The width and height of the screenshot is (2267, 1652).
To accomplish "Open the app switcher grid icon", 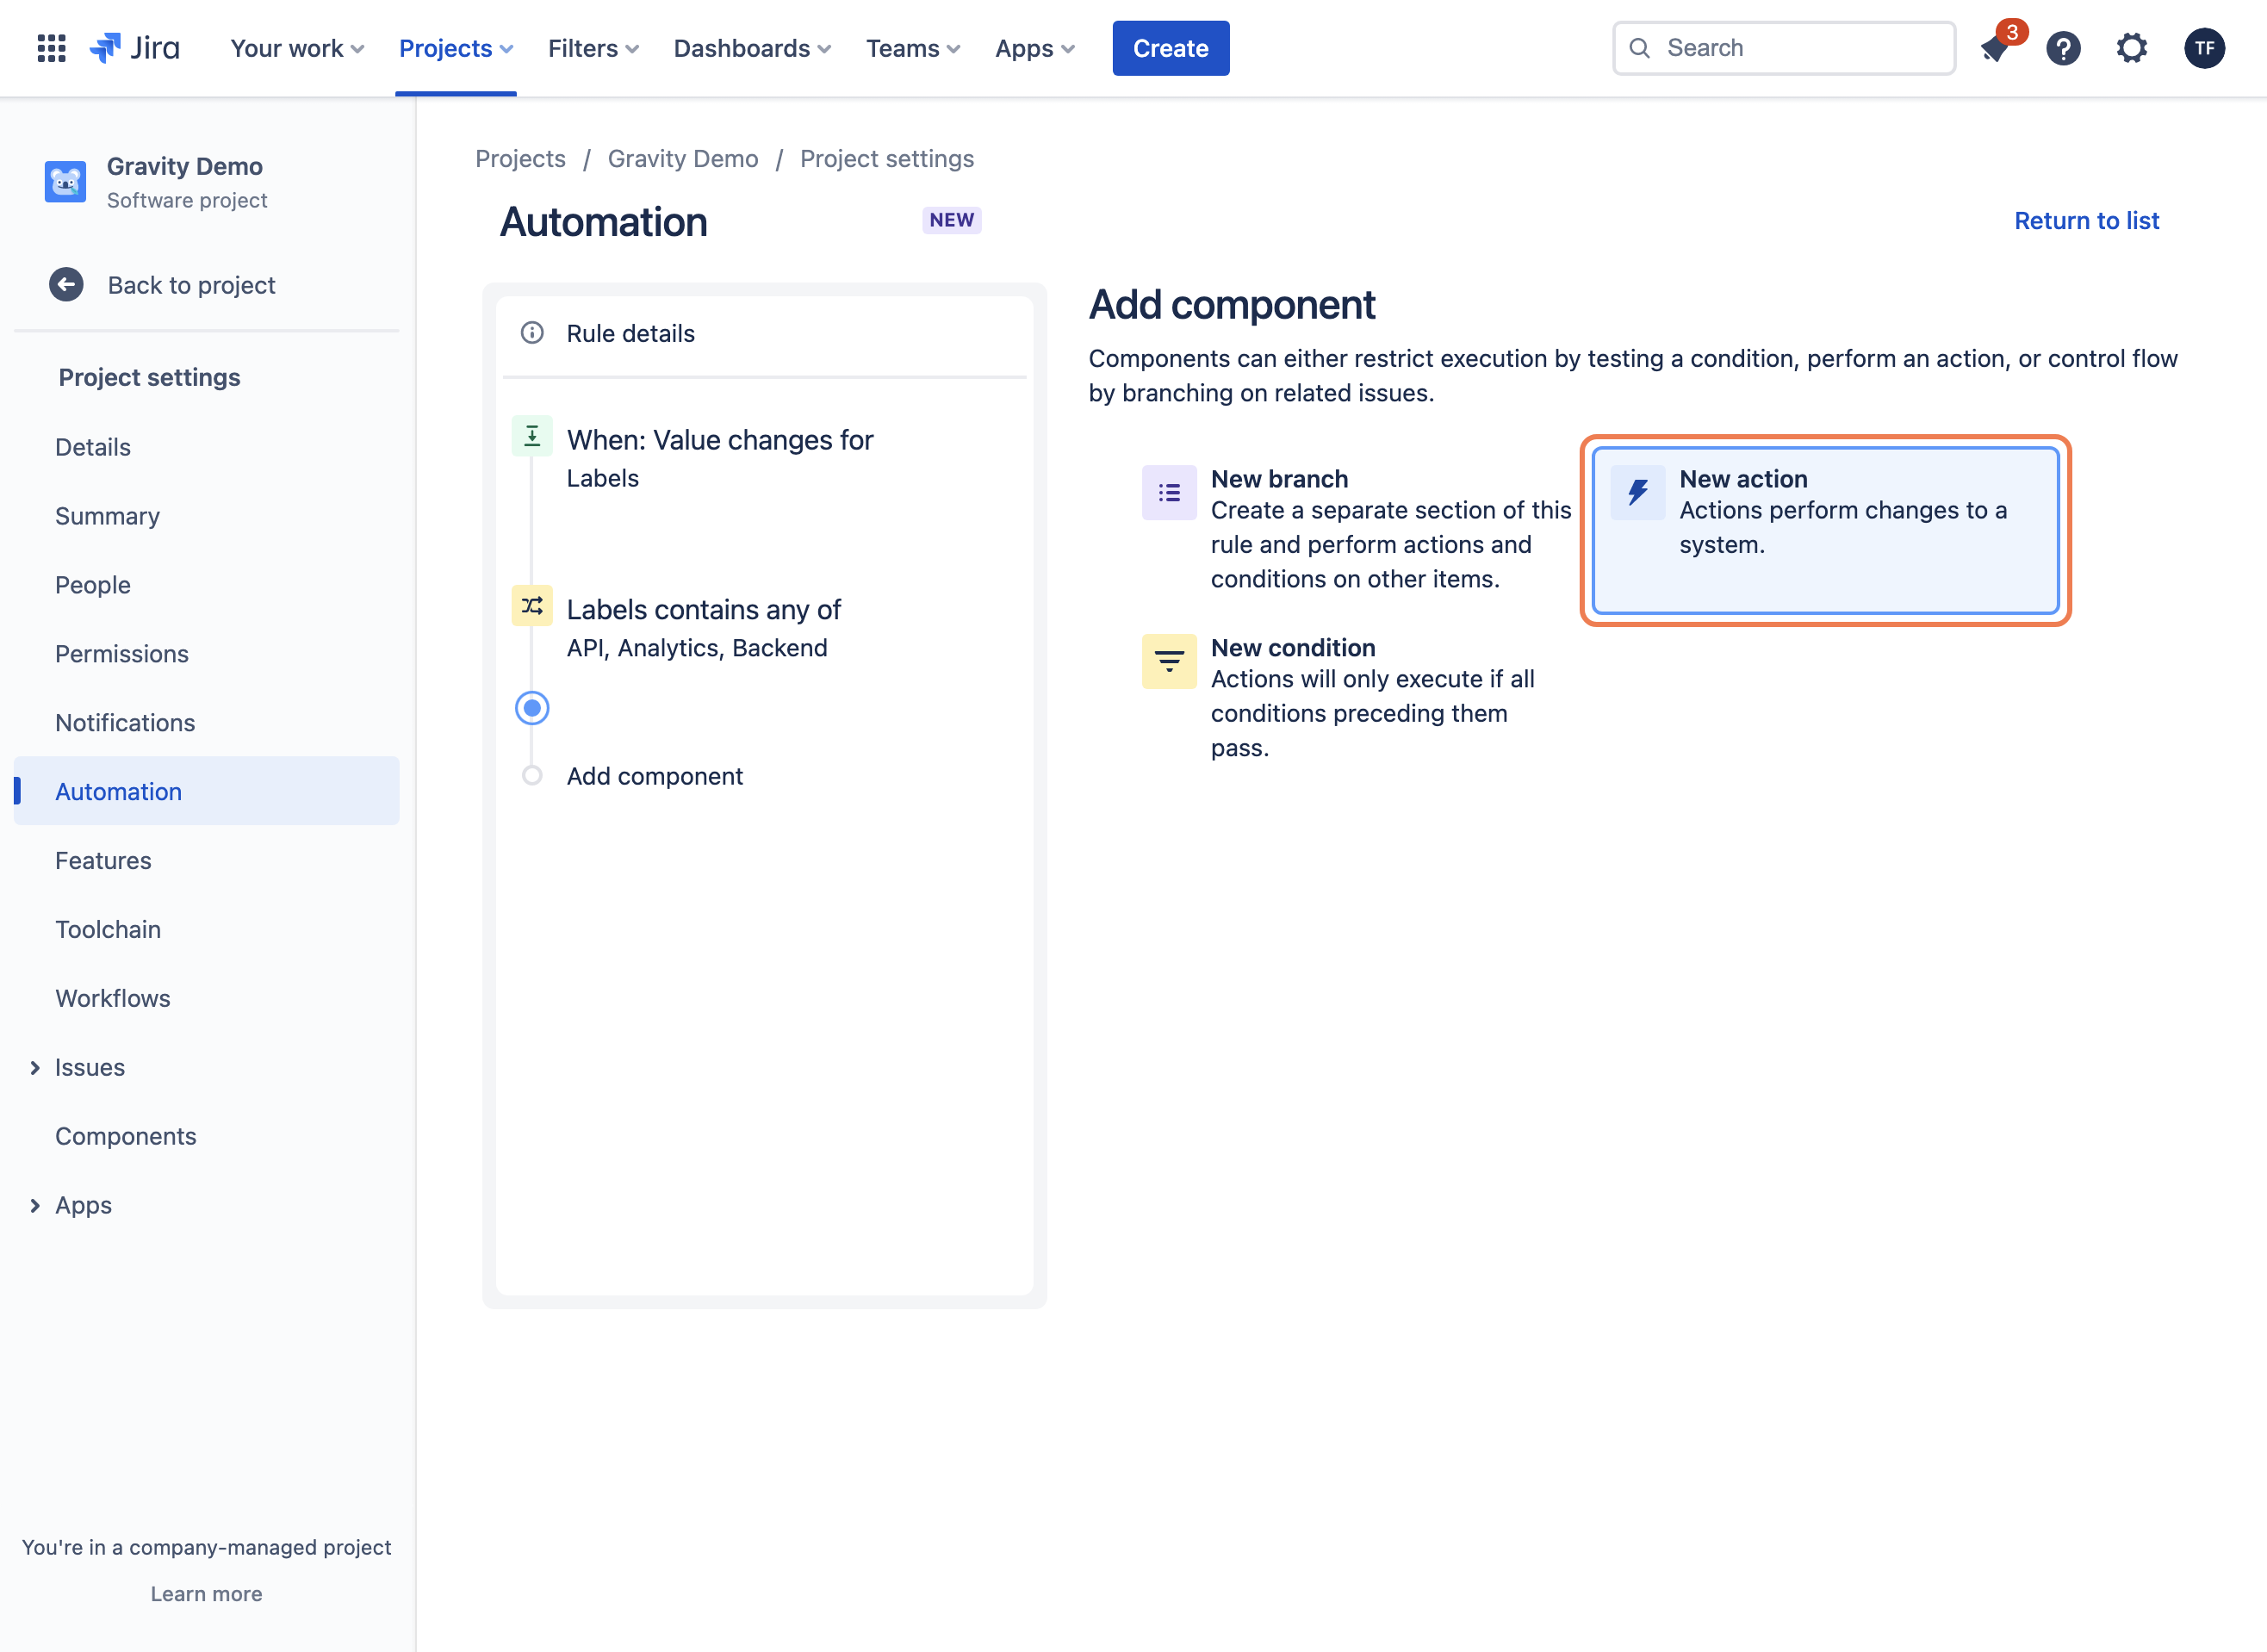I will [51, 48].
